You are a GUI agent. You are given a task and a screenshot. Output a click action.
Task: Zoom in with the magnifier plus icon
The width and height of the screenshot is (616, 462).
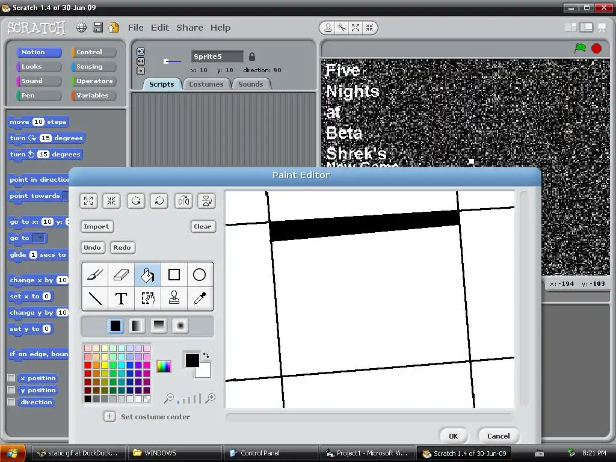[211, 398]
